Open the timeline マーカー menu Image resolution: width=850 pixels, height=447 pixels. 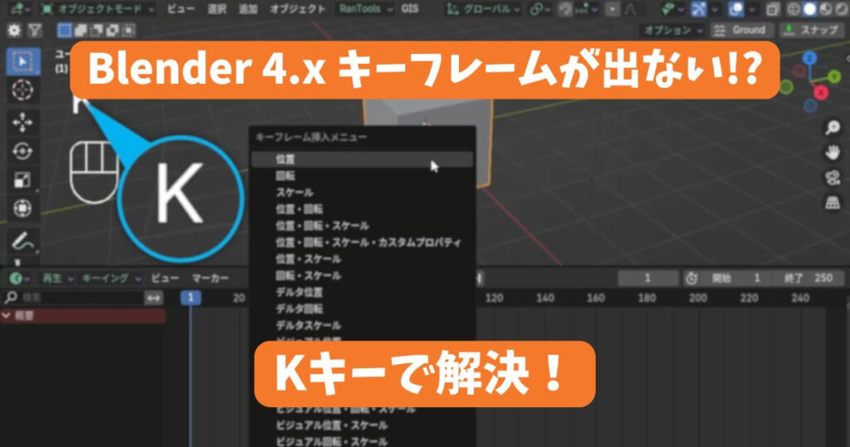[x=210, y=278]
